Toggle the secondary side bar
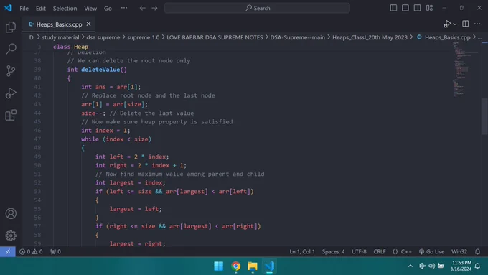The height and width of the screenshot is (275, 488). (418, 8)
